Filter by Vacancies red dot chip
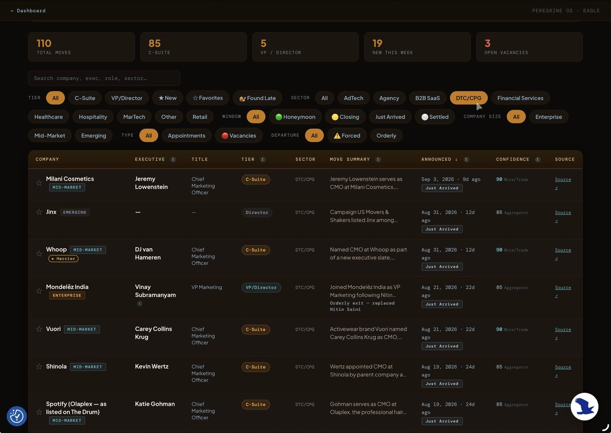 [x=239, y=136]
